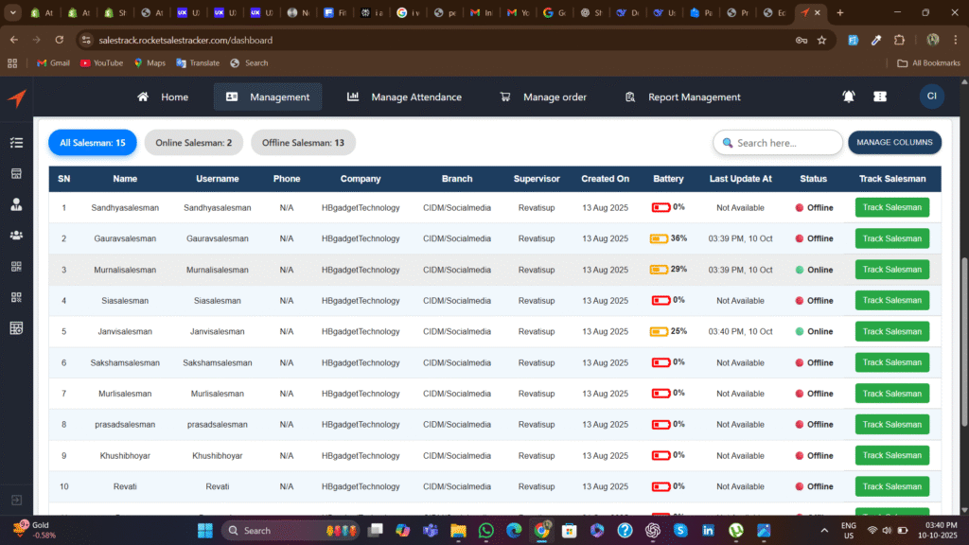Open the storefront icon in left sidebar
969x545 pixels.
pos(16,174)
